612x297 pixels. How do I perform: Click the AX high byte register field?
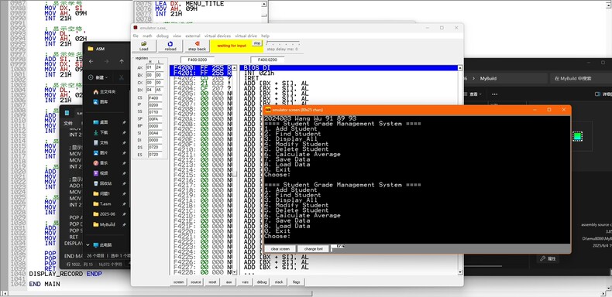tap(150, 67)
